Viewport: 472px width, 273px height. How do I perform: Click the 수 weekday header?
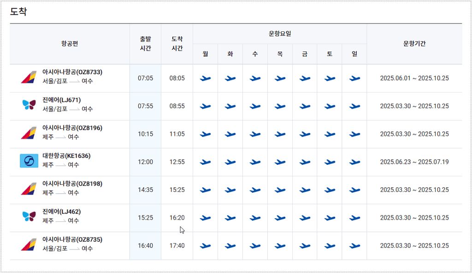[x=255, y=54]
